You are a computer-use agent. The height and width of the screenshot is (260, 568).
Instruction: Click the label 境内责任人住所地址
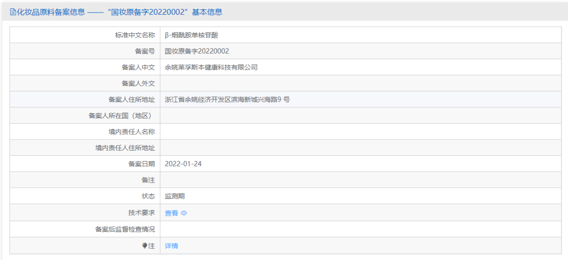tap(125, 147)
